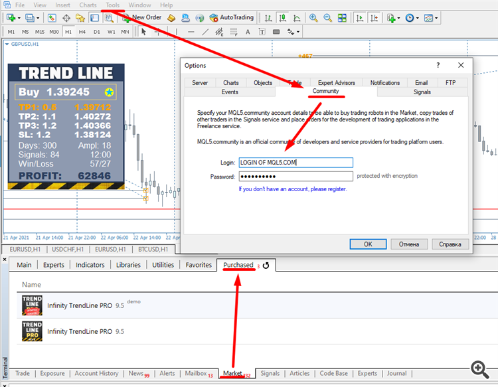
Task: Open the MetaEditor yellow book icon
Action: point(171,18)
